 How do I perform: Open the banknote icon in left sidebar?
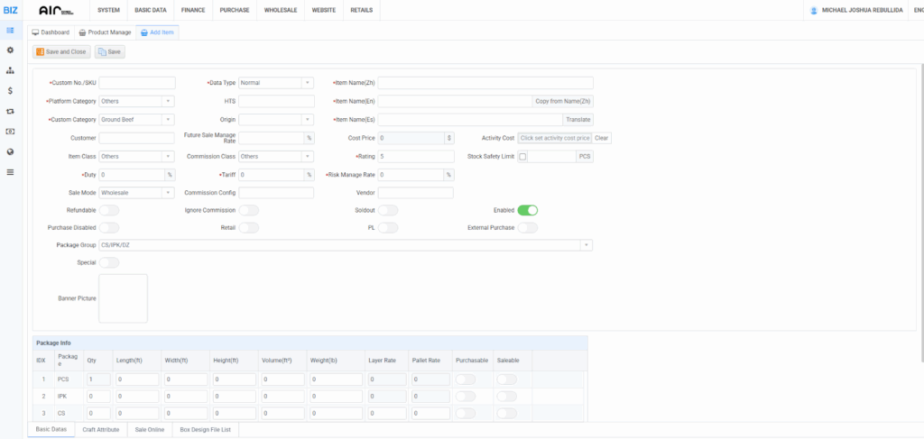pos(10,132)
